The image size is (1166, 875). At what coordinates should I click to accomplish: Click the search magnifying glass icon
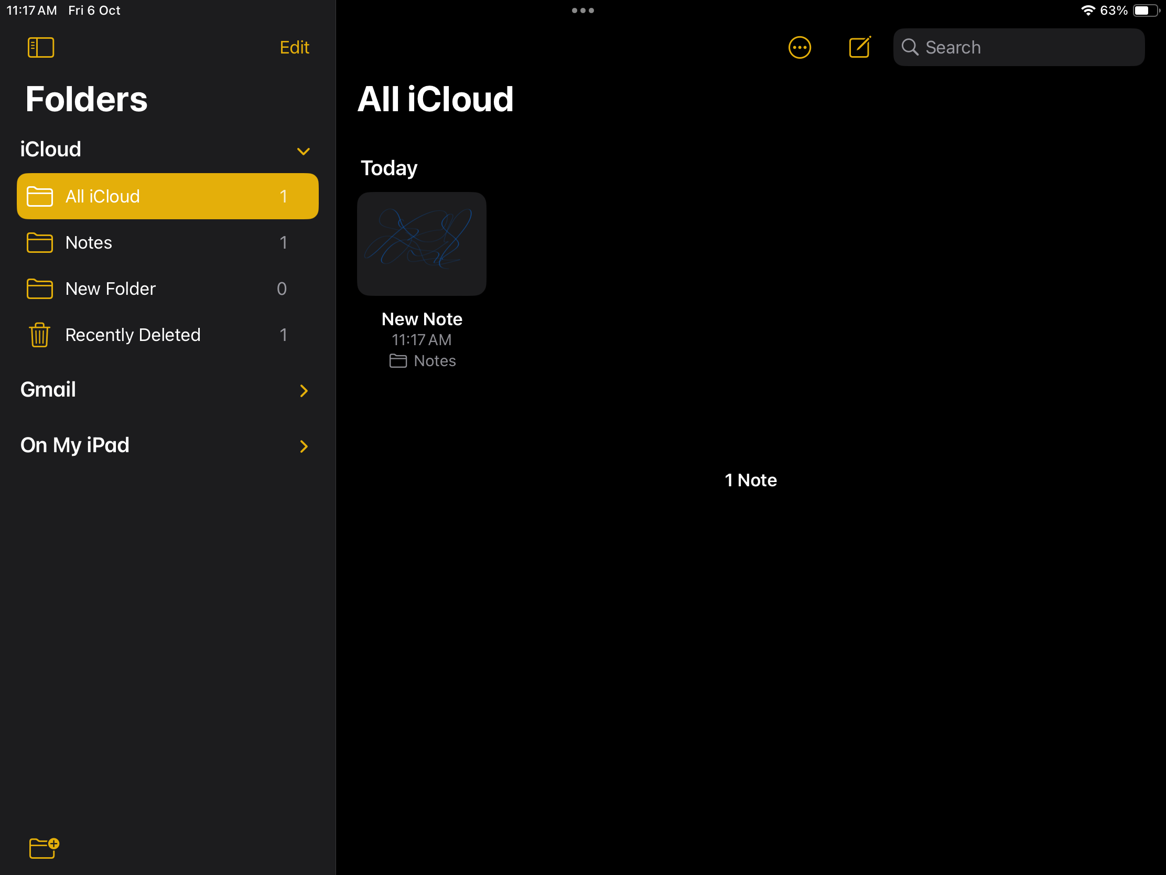point(910,47)
